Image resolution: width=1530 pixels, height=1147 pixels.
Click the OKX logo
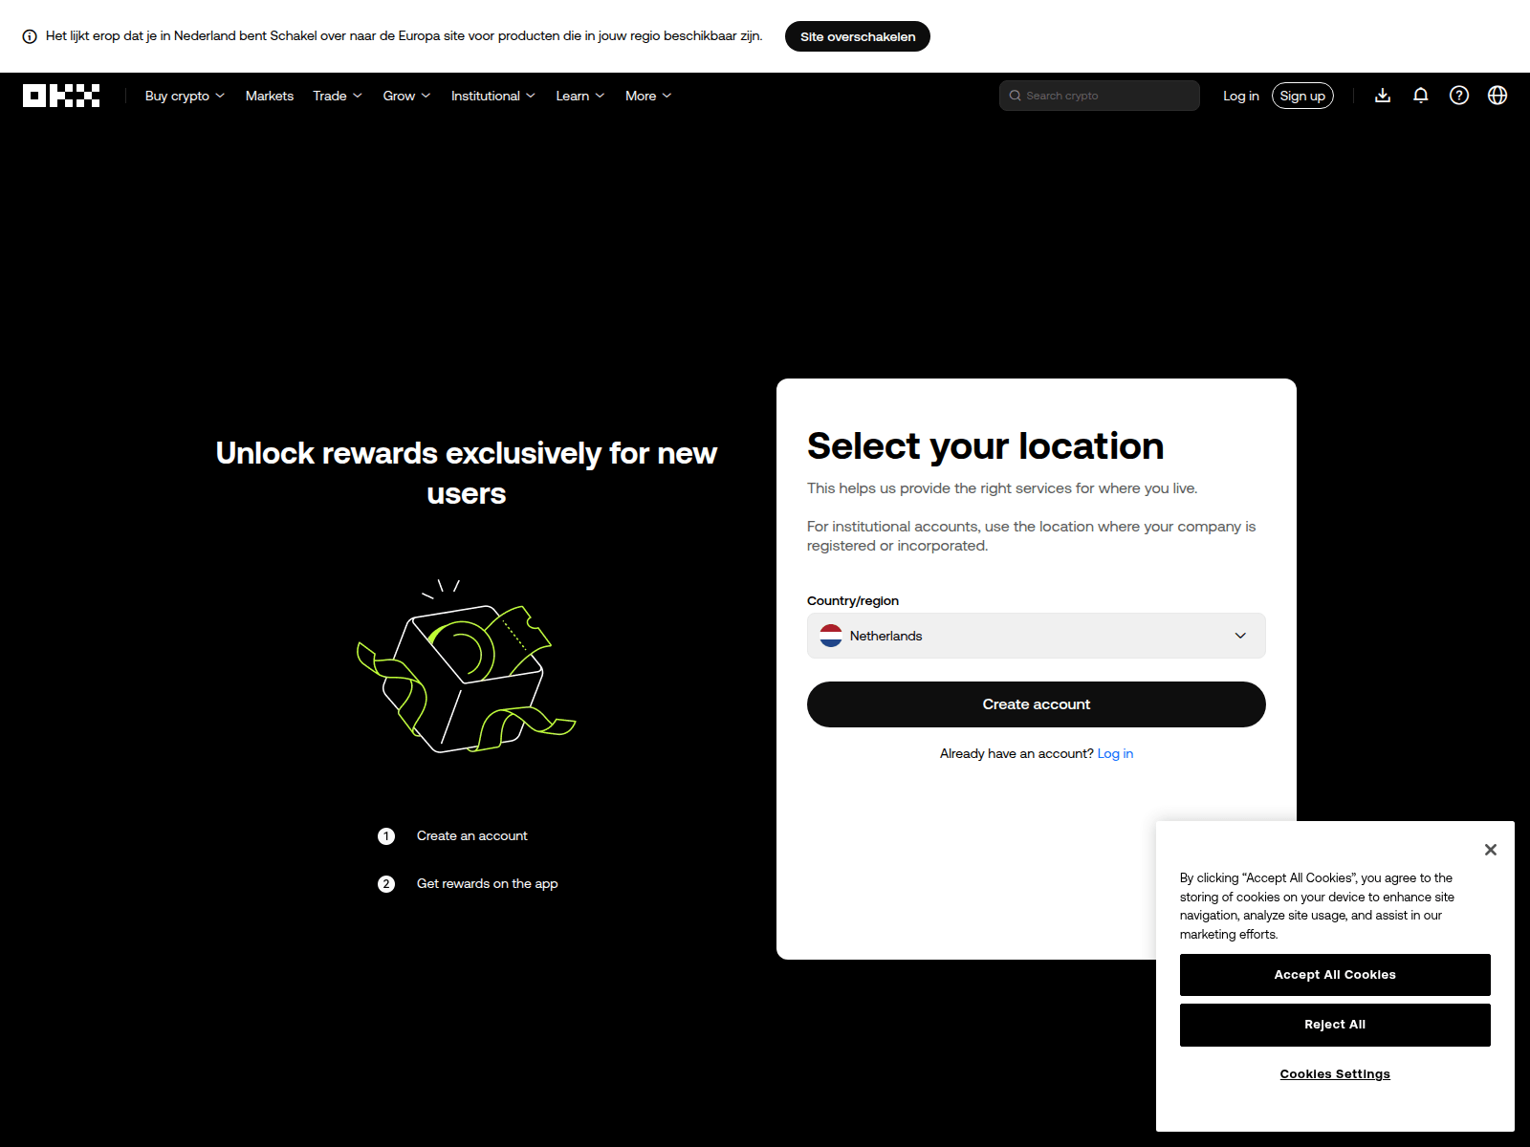pyautogui.click(x=60, y=95)
